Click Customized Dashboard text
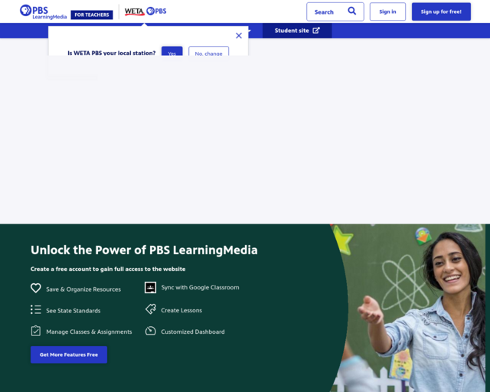This screenshot has width=490, height=392. coord(193,332)
